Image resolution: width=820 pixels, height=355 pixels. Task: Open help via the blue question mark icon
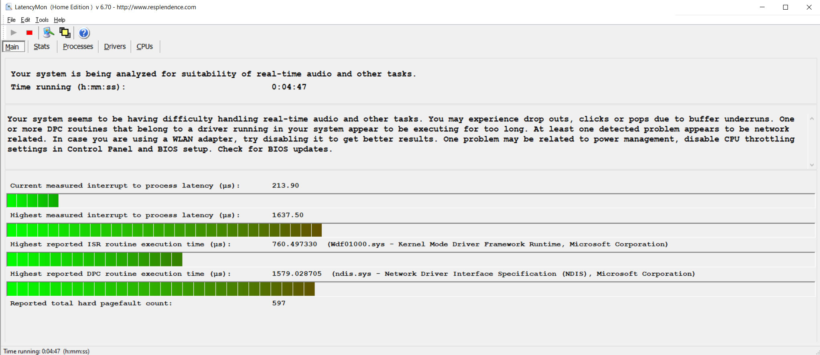pos(84,33)
